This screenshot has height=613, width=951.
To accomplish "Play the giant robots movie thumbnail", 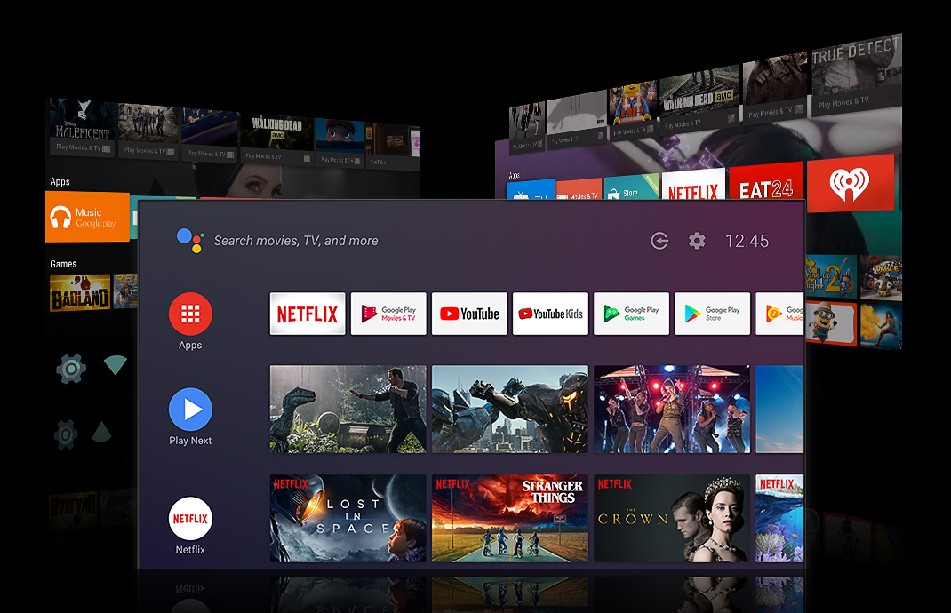I will coord(510,410).
